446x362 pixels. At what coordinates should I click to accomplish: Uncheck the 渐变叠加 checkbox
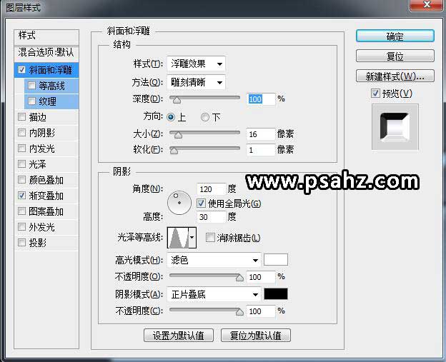[23, 196]
